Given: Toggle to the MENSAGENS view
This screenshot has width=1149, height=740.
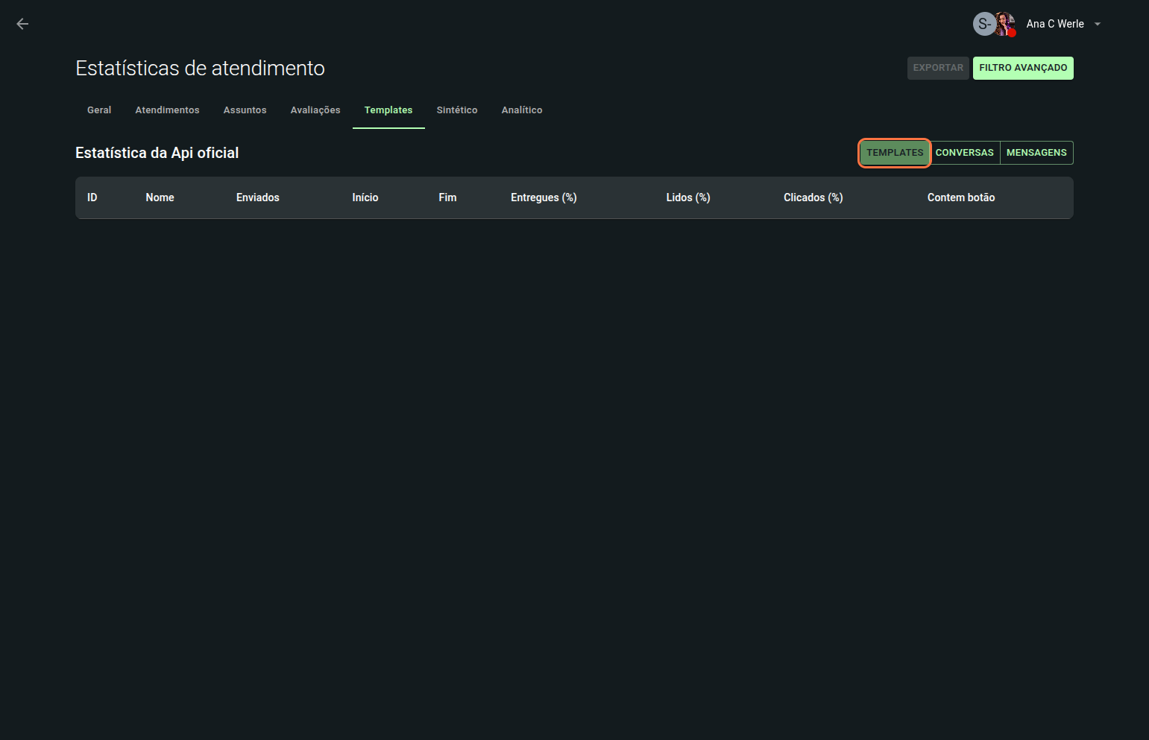Looking at the screenshot, I should [x=1036, y=153].
